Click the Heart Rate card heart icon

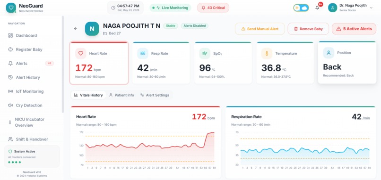81,54
